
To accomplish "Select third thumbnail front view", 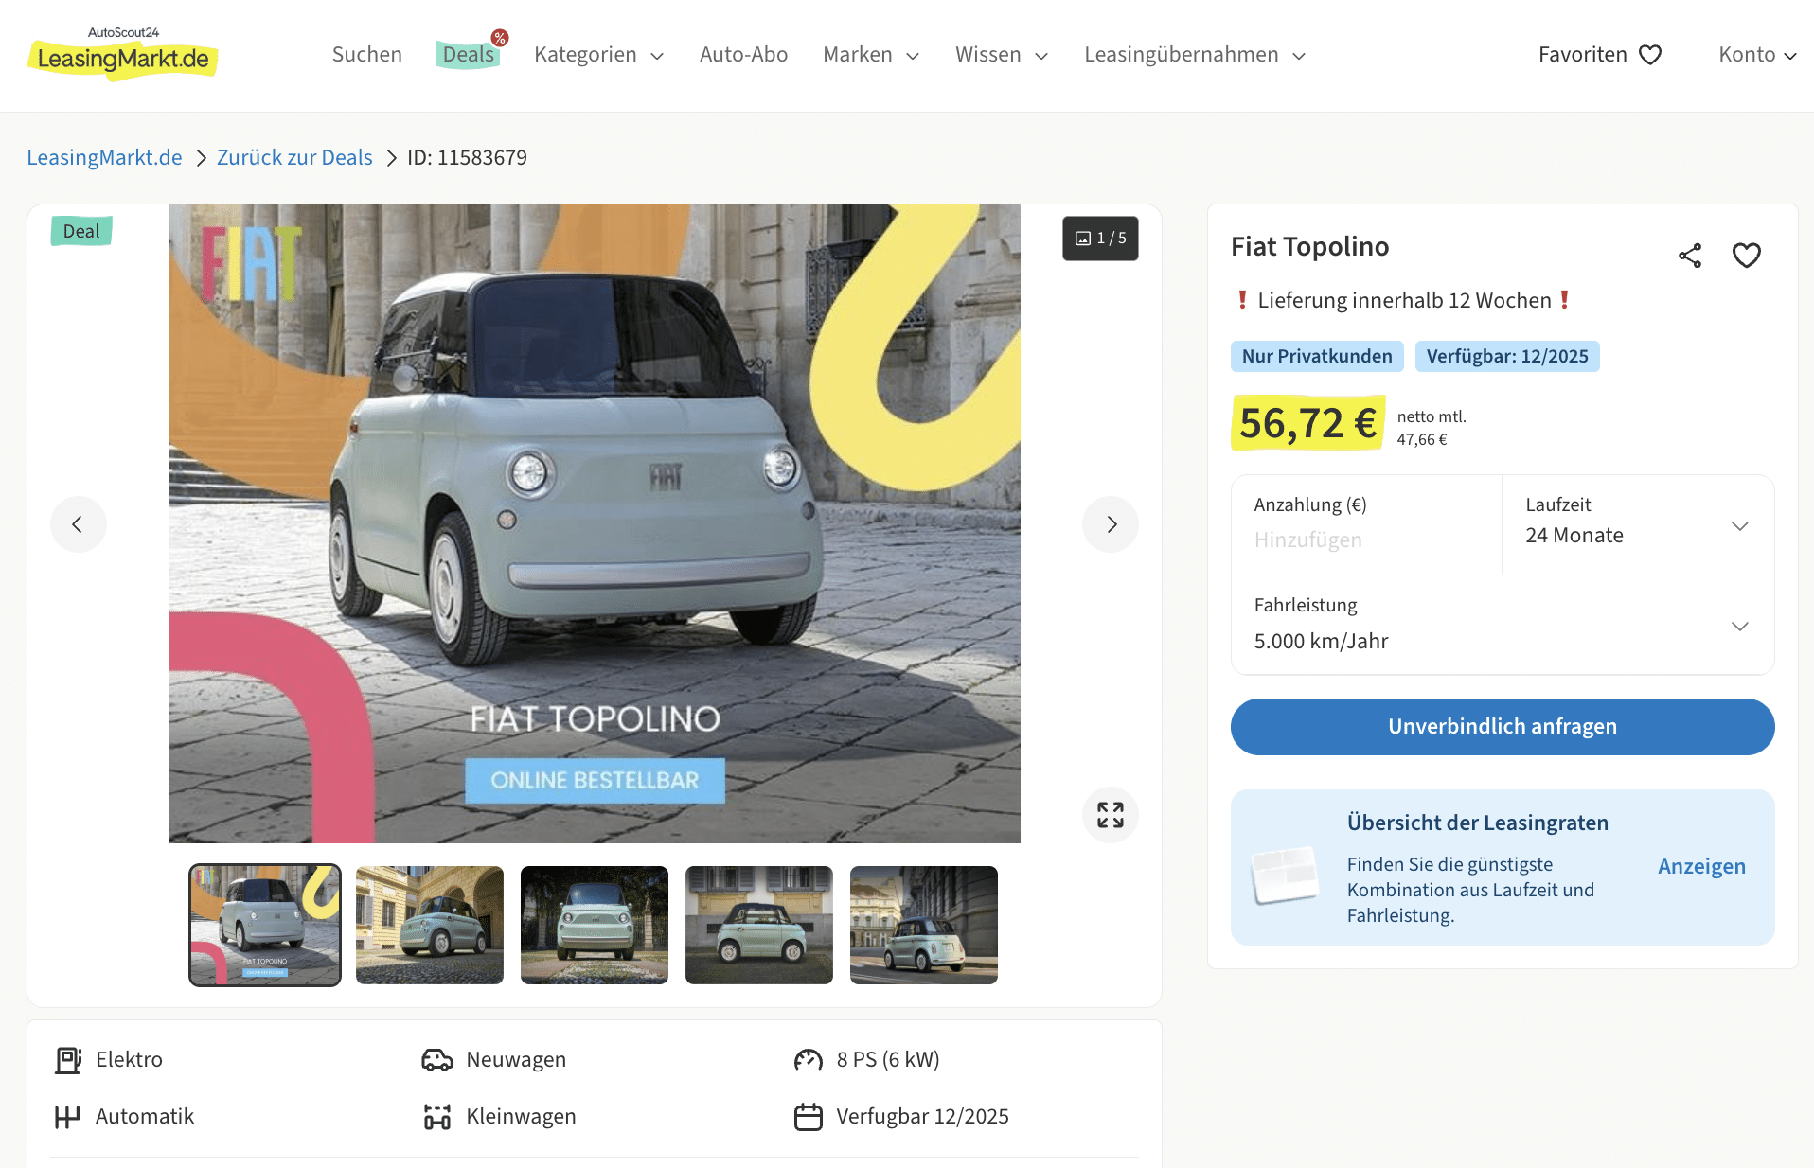I will coord(595,925).
